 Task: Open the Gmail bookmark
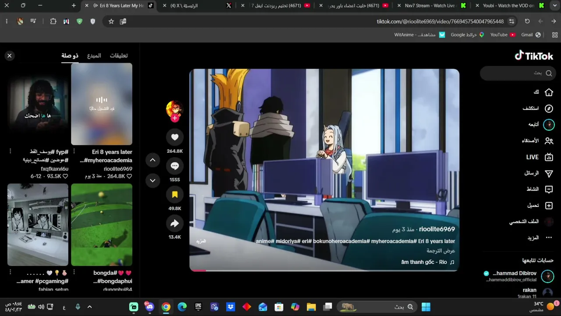pos(531,35)
